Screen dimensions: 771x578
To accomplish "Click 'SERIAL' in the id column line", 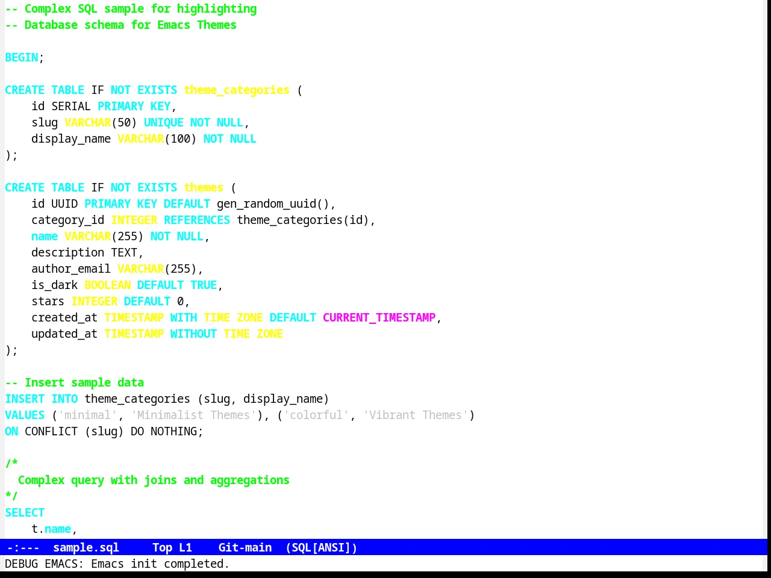I will pos(71,106).
